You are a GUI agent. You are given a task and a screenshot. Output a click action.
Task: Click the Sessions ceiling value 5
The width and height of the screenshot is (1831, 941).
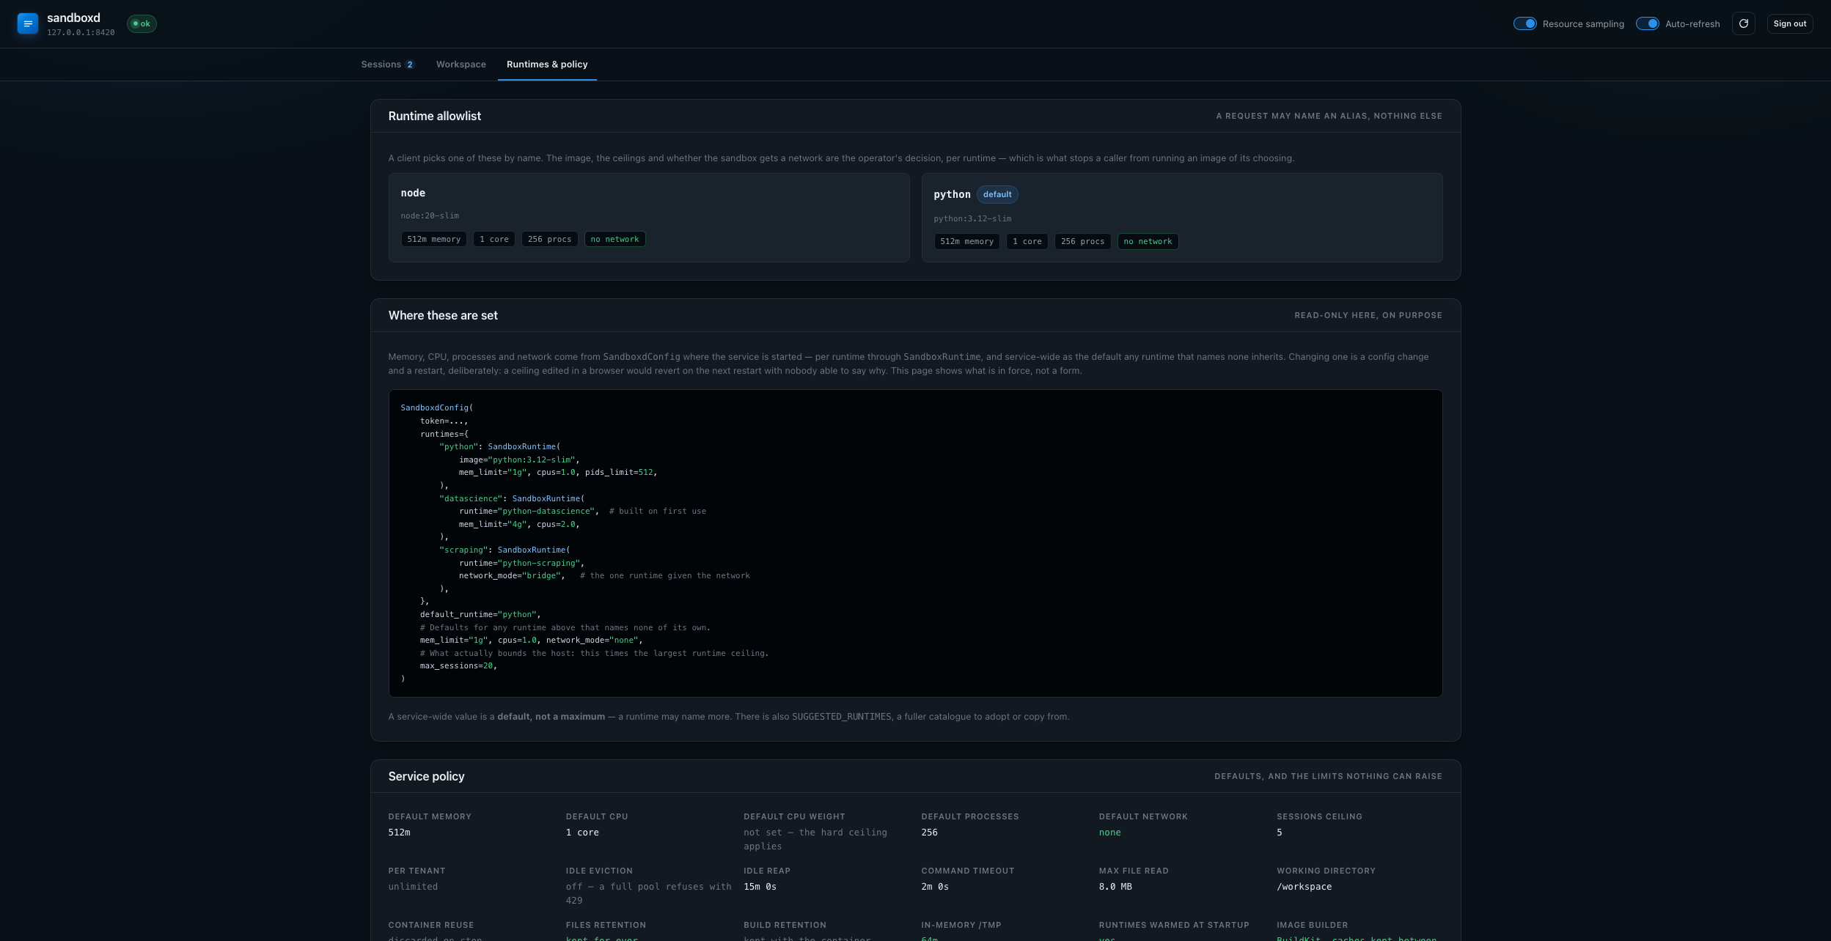point(1279,833)
